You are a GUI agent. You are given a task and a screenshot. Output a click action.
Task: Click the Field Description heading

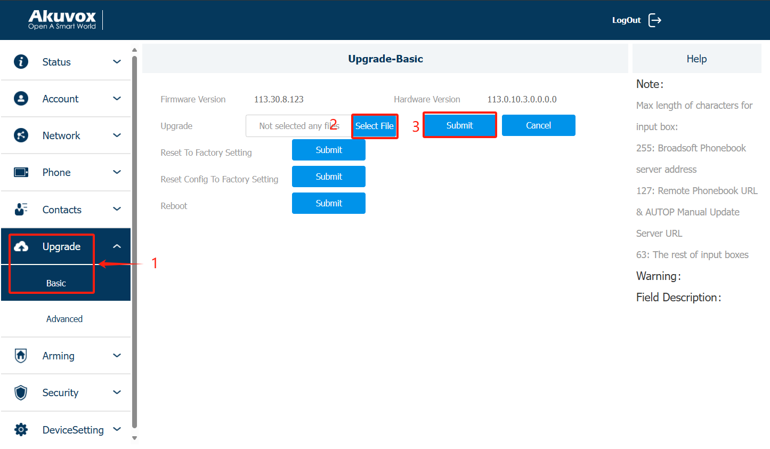pos(678,298)
